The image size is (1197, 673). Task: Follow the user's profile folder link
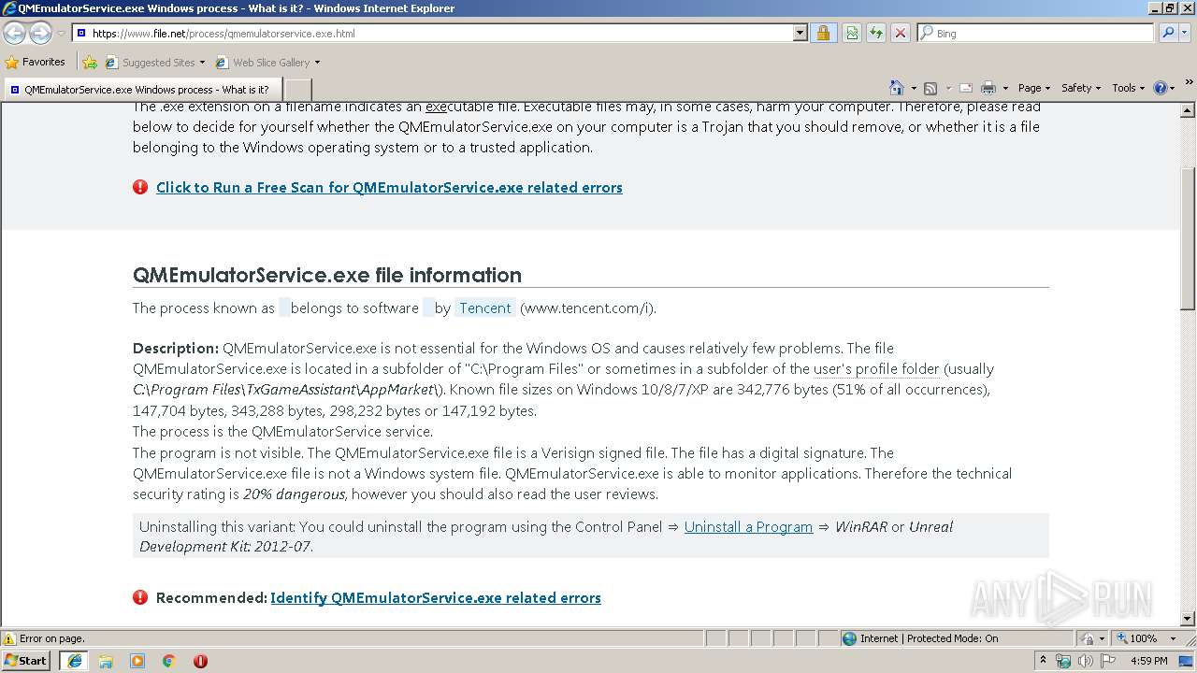click(876, 369)
